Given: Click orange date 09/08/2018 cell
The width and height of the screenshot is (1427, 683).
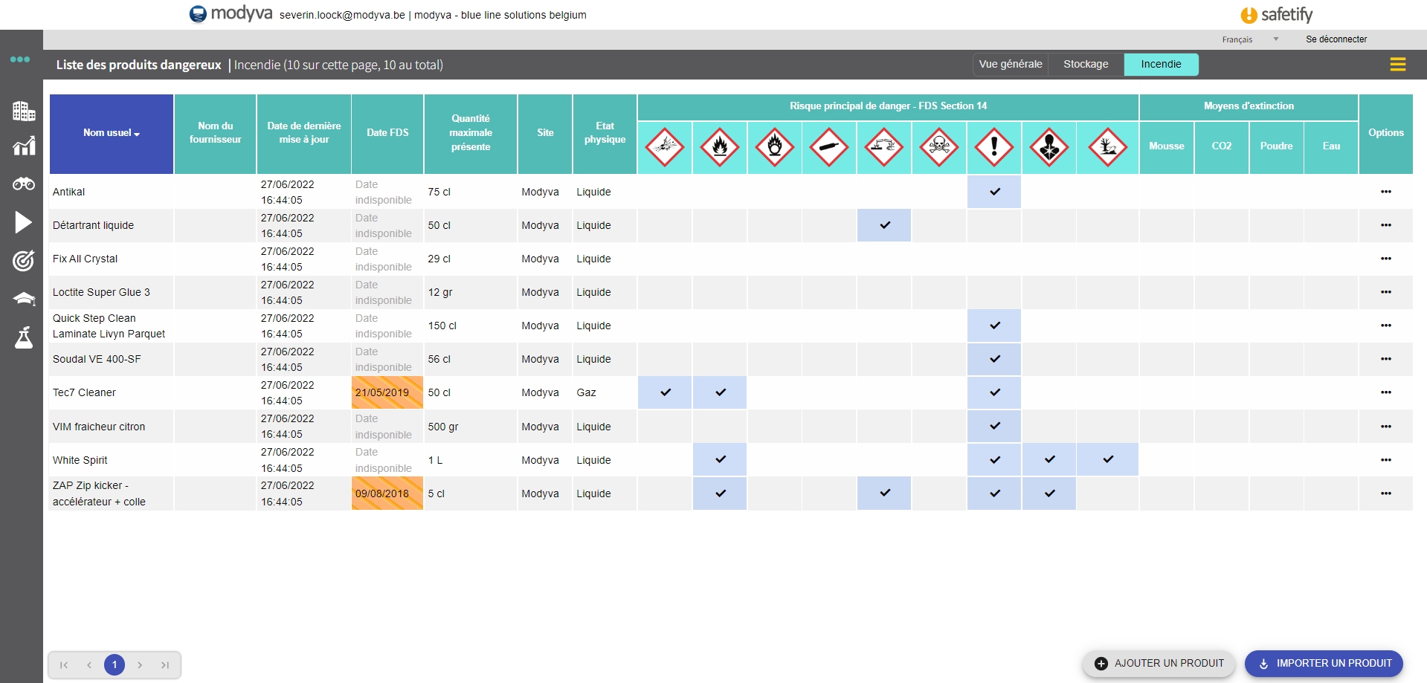Looking at the screenshot, I should [x=387, y=493].
